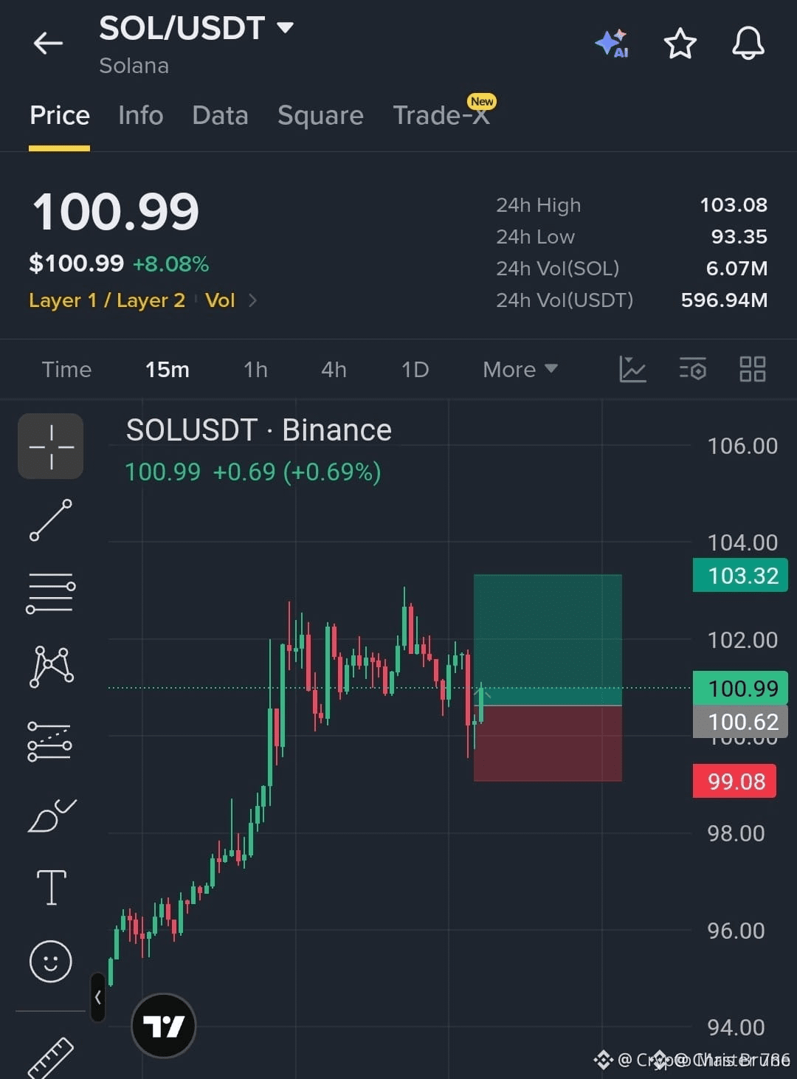Viewport: 797px width, 1079px height.
Task: Open price alerts via the bell icon
Action: (x=748, y=43)
